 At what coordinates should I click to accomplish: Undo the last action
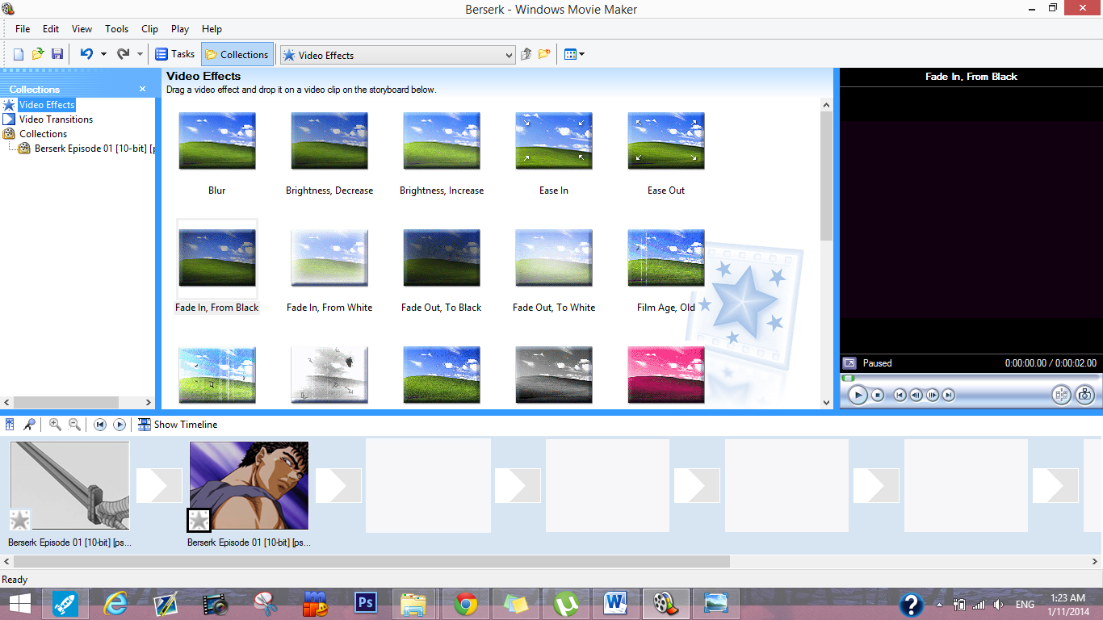pos(86,54)
